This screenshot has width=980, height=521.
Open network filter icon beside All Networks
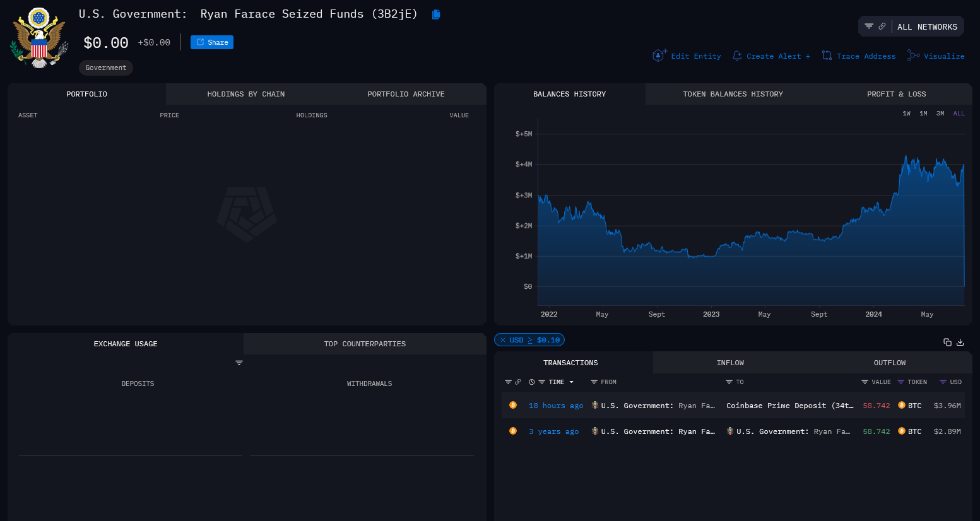(869, 26)
